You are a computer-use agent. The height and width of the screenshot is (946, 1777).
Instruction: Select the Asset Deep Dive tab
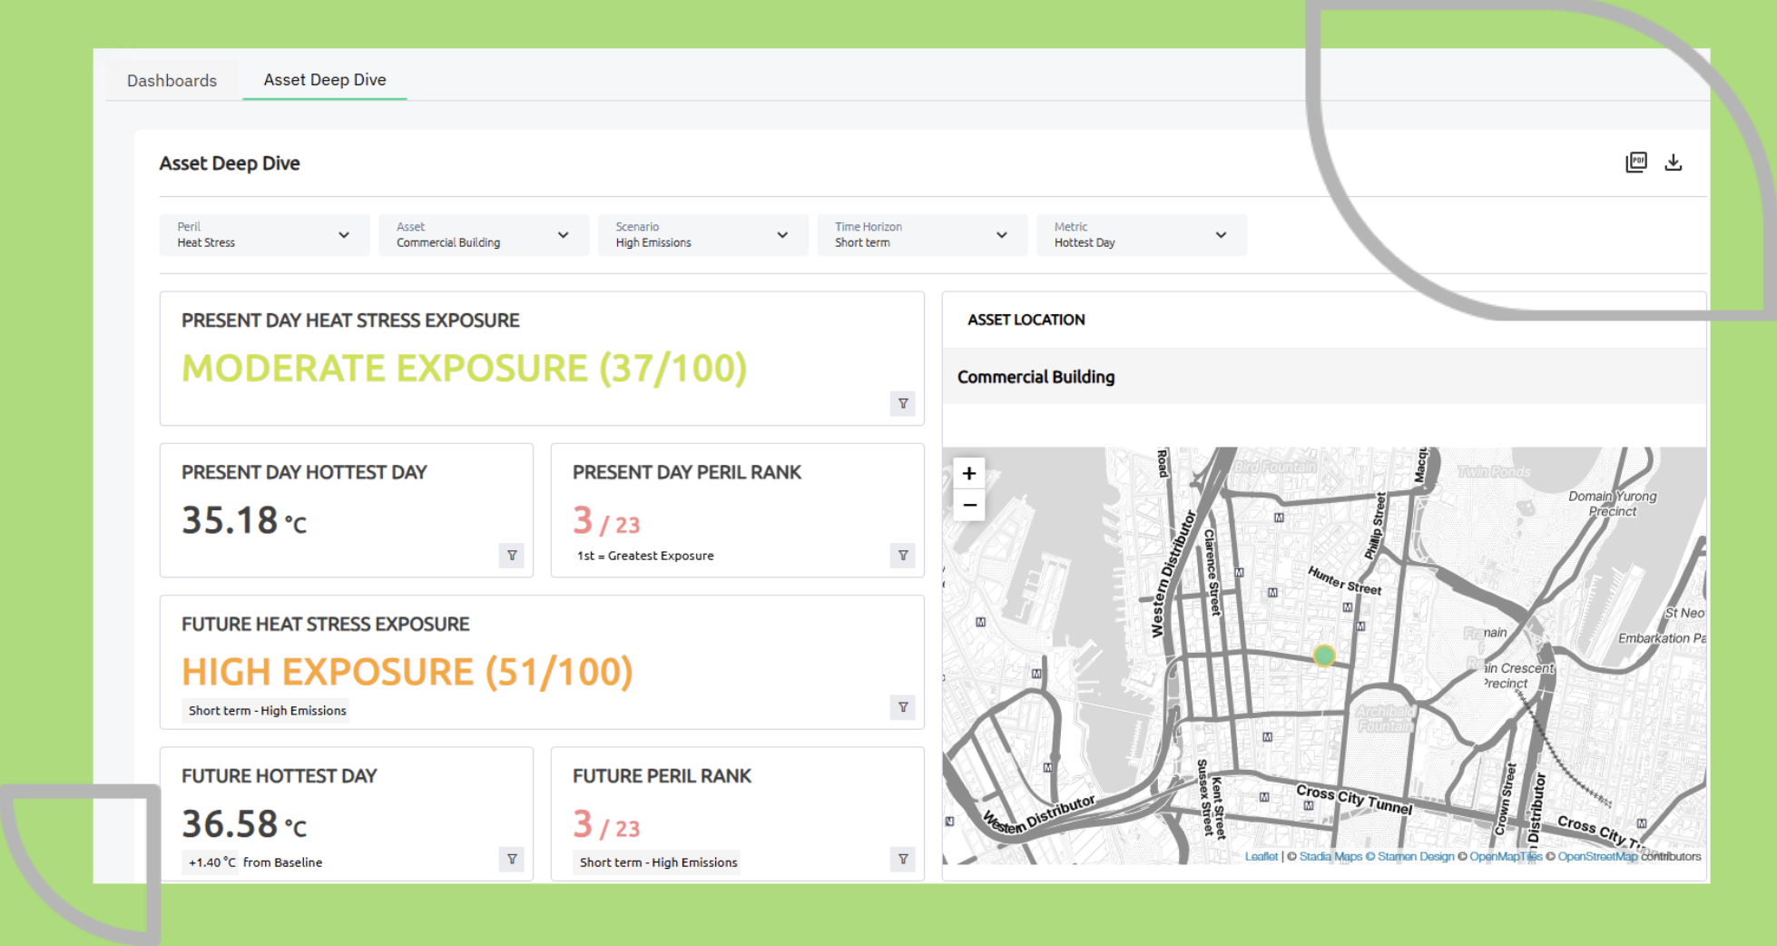pyautogui.click(x=324, y=80)
